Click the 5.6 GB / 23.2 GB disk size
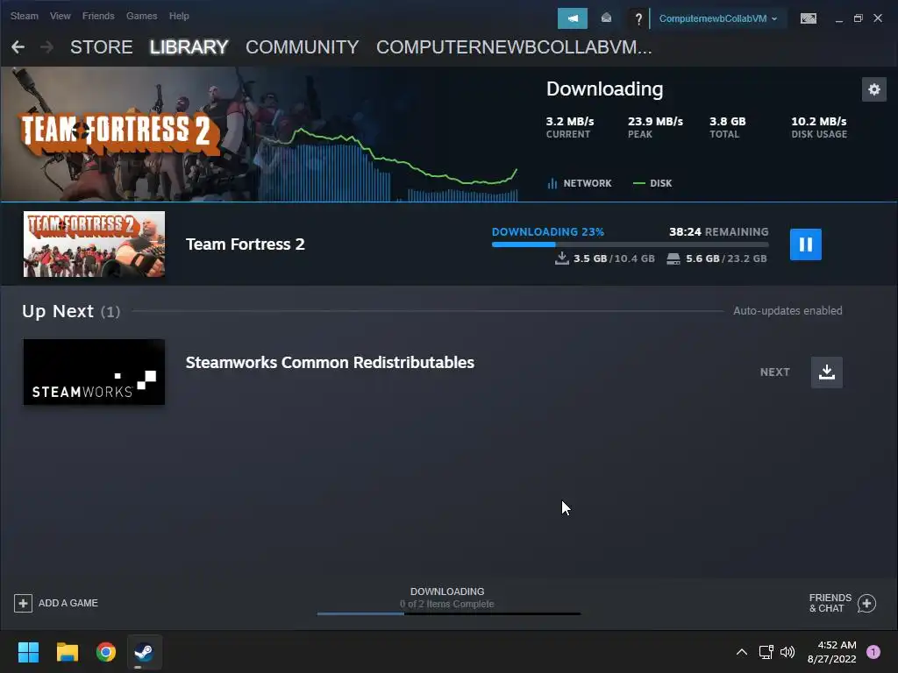Screen dimensions: 898x673 (717, 259)
